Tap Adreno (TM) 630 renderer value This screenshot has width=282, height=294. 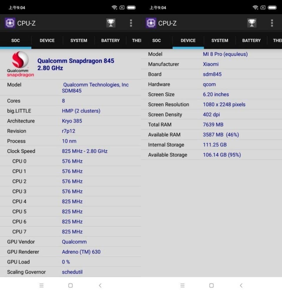coord(81,252)
